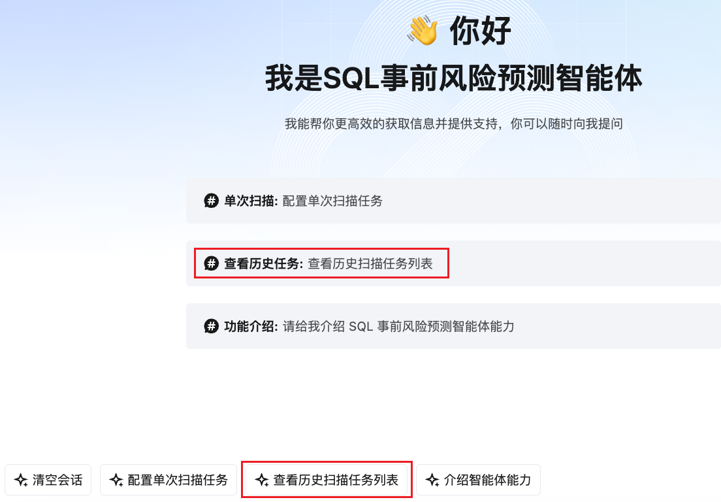721x502 pixels.
Task: Click the sparkle icon on 介绍智能体能力
Action: point(432,480)
